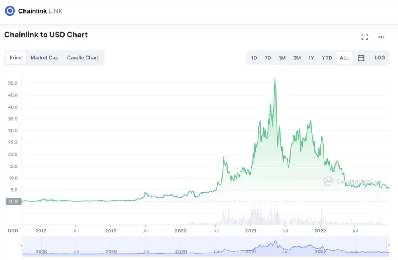
Task: Select the ALL time range
Action: 344,58
